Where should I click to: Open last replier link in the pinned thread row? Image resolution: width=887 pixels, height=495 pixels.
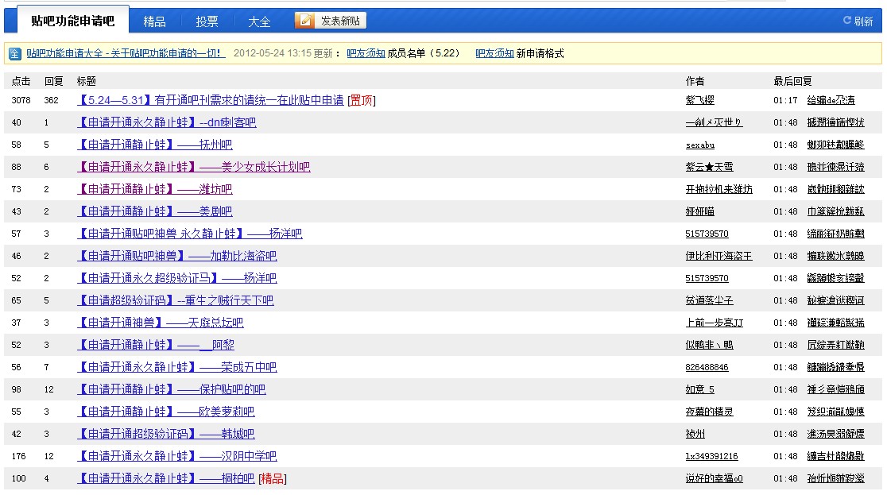831,100
